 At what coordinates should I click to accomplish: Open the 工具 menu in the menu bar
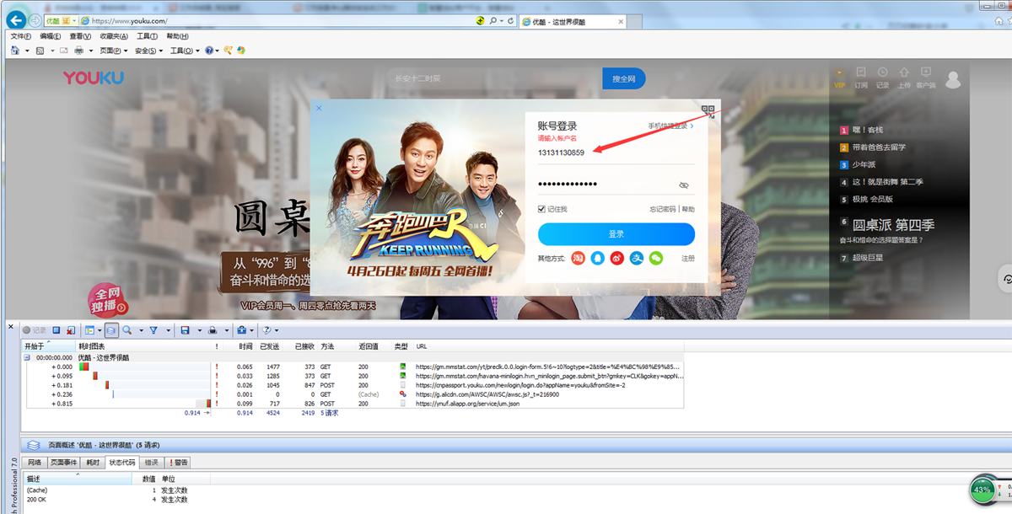[x=146, y=35]
